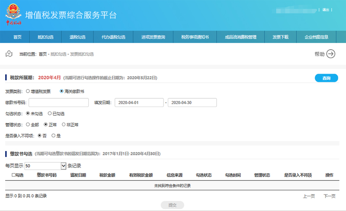Click the help arrow circle icon

click(331, 54)
